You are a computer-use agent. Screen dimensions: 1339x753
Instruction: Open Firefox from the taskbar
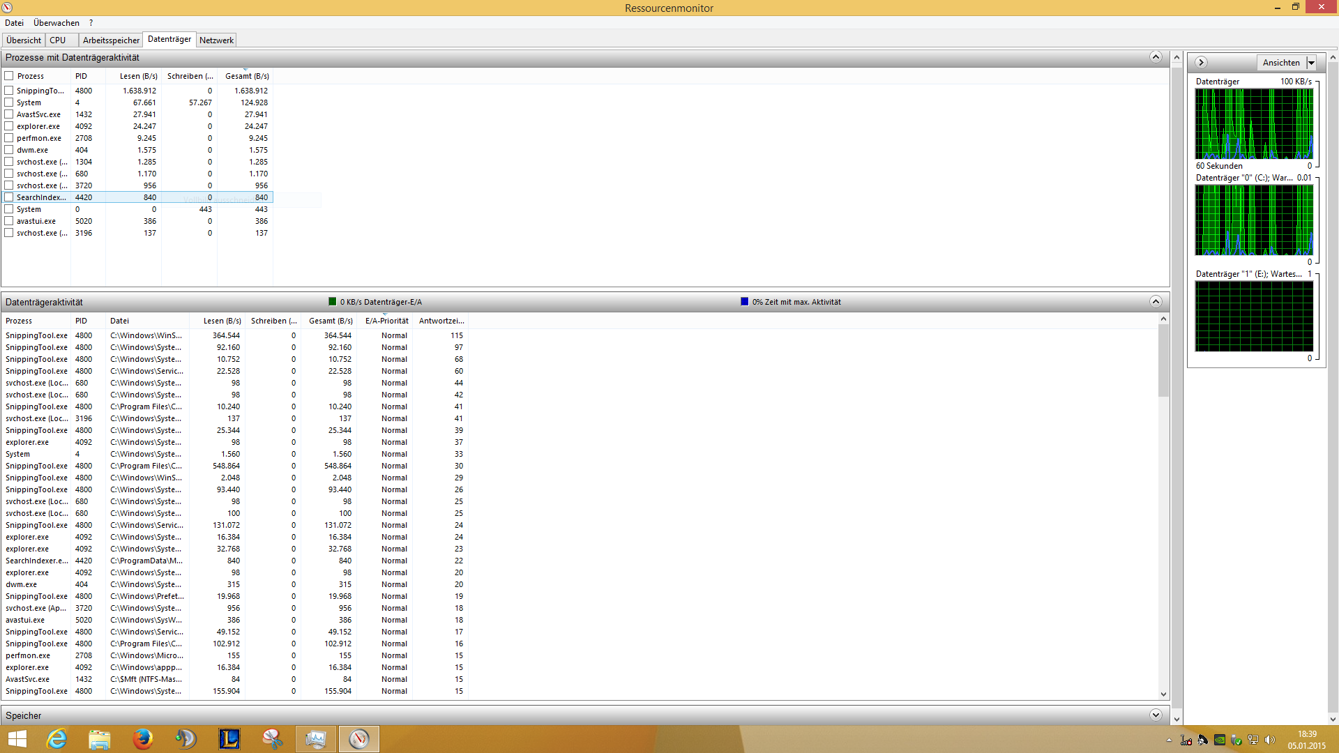143,738
